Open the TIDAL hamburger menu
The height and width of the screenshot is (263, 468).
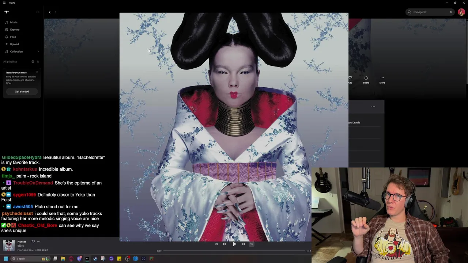pyautogui.click(x=4, y=3)
